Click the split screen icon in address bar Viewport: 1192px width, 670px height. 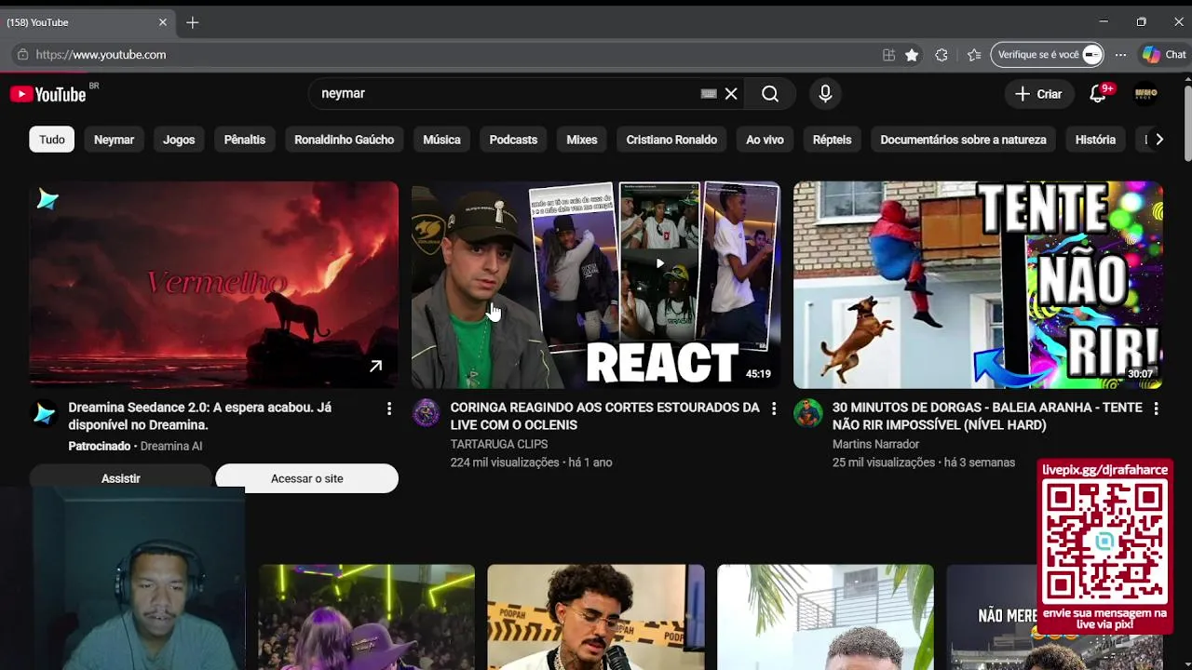(x=888, y=55)
